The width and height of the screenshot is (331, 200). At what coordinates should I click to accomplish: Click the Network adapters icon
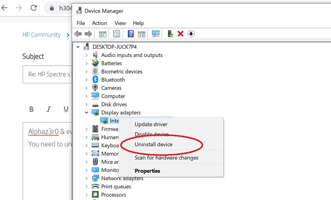(95, 178)
